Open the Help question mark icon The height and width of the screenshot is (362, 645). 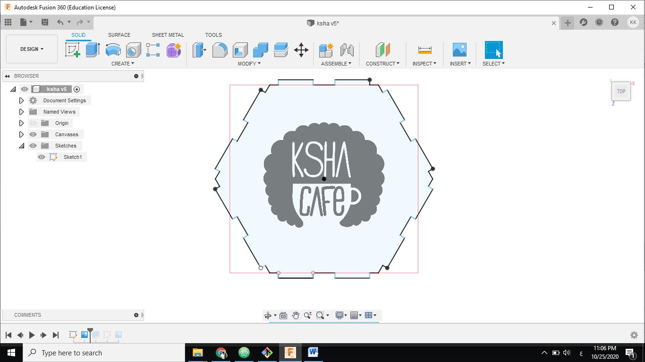point(614,22)
